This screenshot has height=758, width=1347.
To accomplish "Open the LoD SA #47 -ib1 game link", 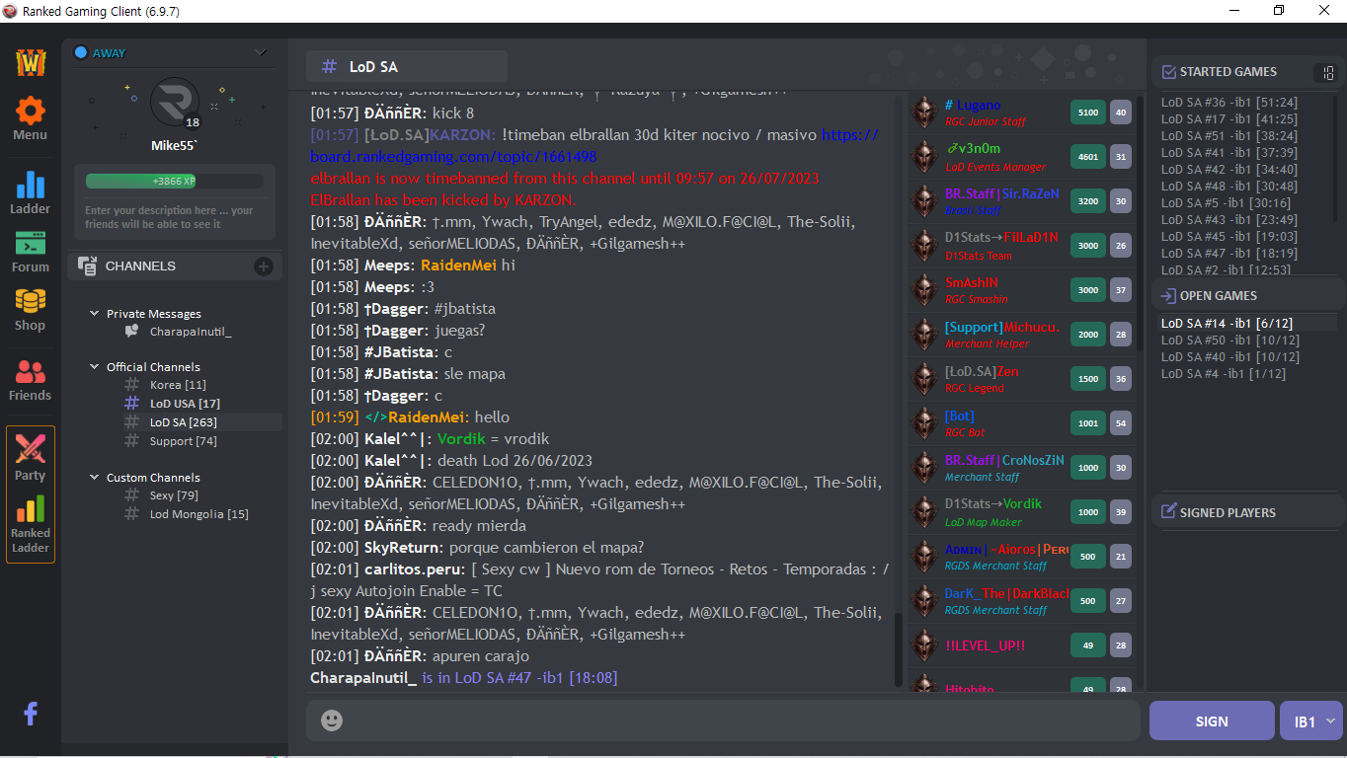I will (535, 678).
